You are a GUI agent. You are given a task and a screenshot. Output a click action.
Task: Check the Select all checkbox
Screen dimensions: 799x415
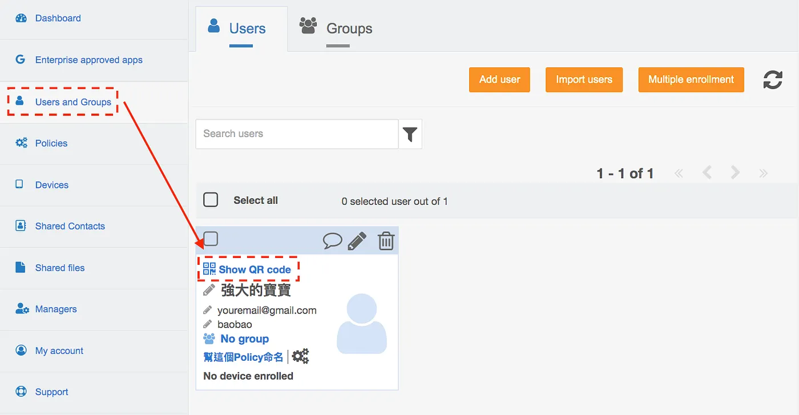[211, 200]
